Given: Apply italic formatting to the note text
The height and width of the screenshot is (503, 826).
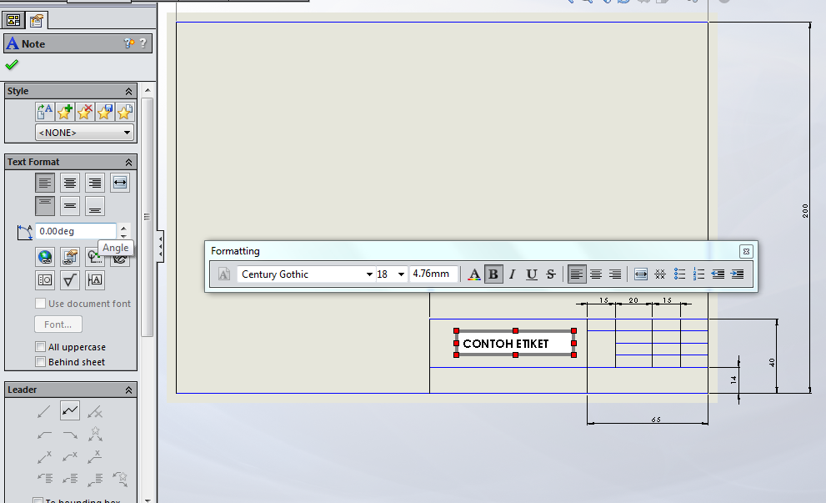Looking at the screenshot, I should (x=512, y=274).
